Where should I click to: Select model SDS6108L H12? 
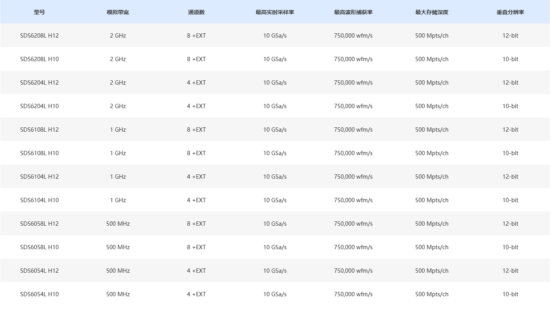39,130
